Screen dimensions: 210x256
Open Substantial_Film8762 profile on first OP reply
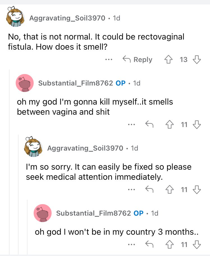tap(75, 83)
